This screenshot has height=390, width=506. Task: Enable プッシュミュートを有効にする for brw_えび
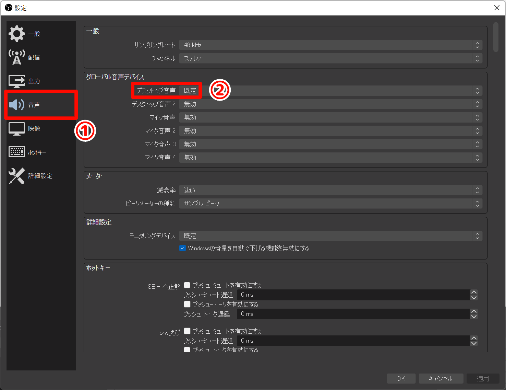187,331
